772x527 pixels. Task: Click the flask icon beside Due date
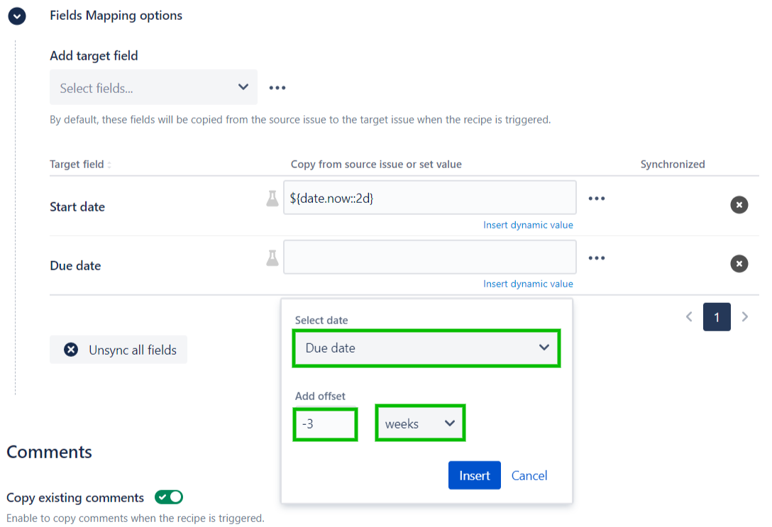(272, 257)
